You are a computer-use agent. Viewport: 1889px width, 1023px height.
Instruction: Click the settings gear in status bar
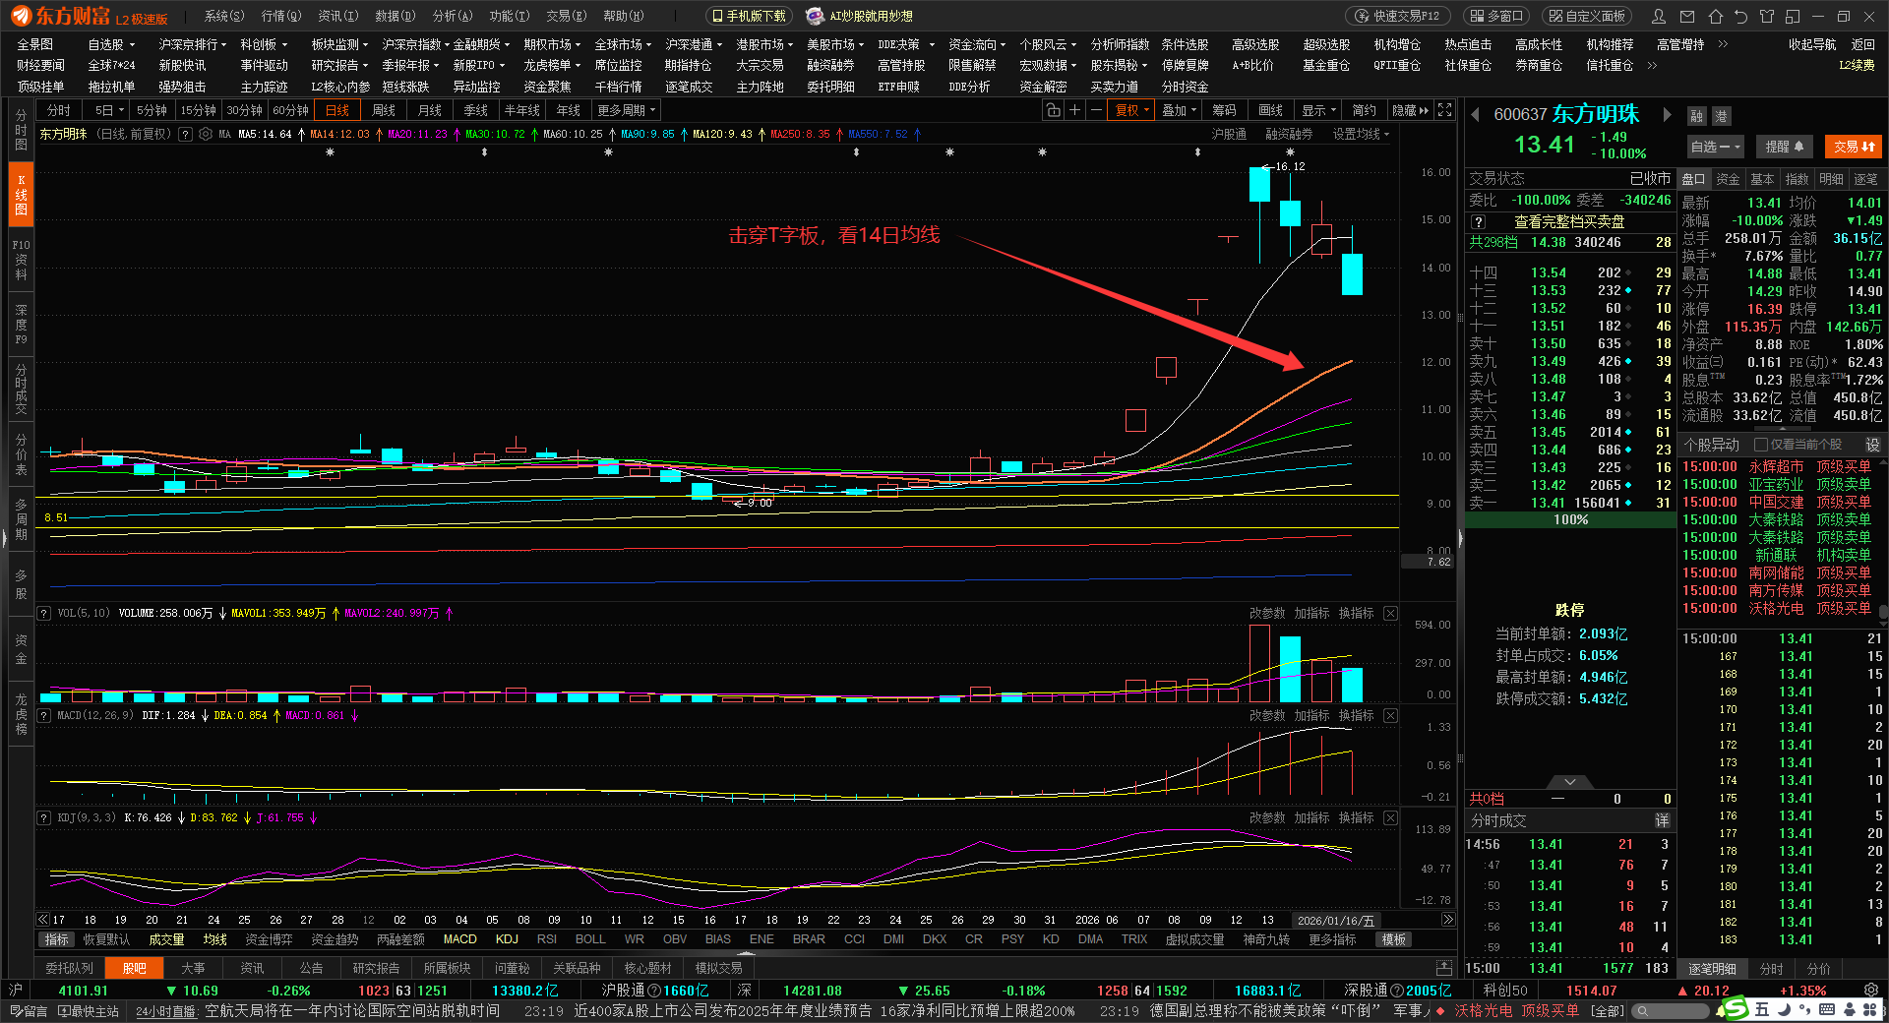click(1871, 991)
